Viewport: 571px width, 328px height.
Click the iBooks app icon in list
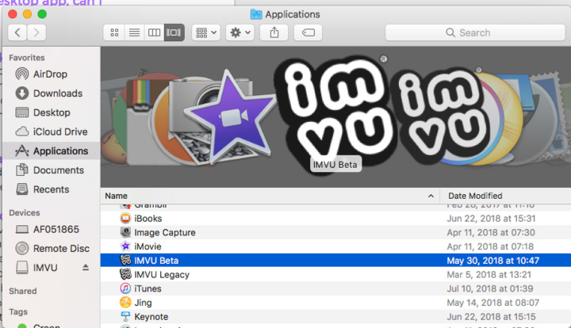125,218
